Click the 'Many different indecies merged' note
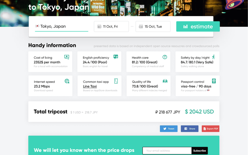The image size is (248, 155). pos(149,91)
